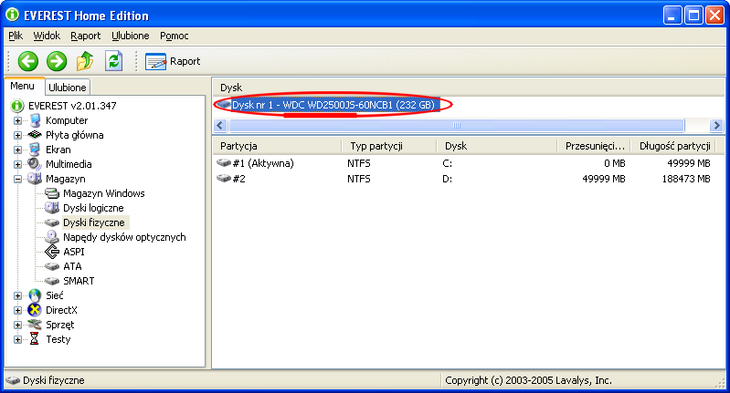Select the Menu sidebar tab
This screenshot has height=393, width=730.
point(22,87)
